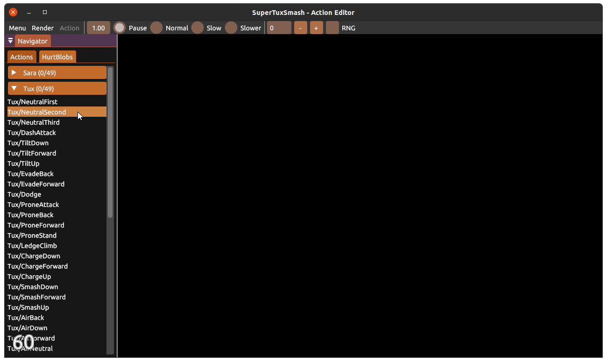Collapse the Tux character group
The height and width of the screenshot is (362, 607).
coord(57,88)
